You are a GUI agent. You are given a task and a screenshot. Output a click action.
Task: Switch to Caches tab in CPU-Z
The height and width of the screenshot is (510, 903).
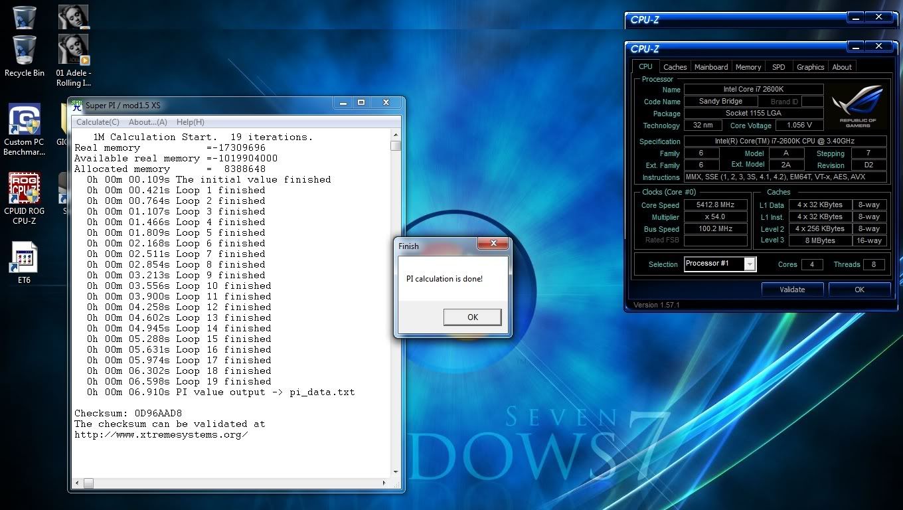click(x=675, y=67)
